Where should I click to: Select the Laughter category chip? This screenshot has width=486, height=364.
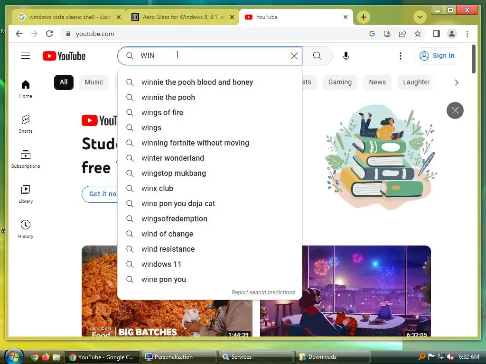click(x=416, y=82)
